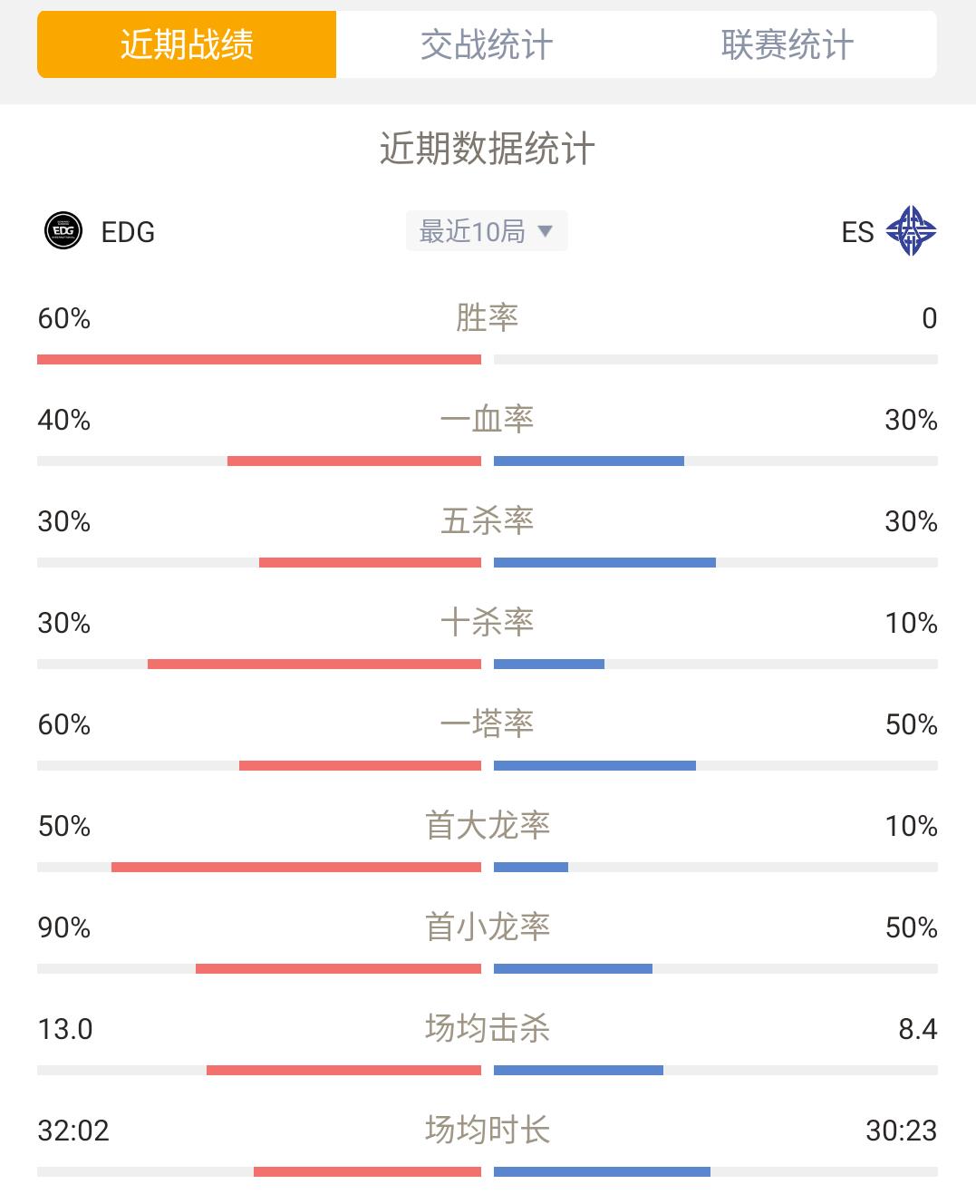This screenshot has width=976, height=1194.
Task: Select the 首大龙率 stat label
Action: point(487,826)
